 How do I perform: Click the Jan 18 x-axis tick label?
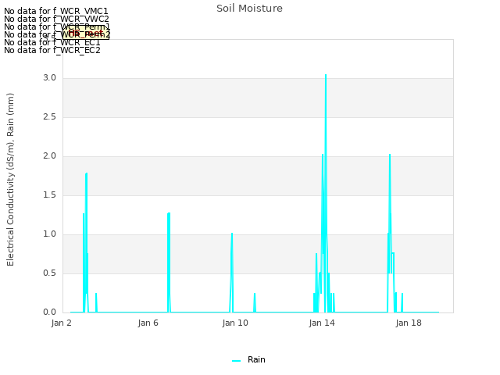pos(409,323)
